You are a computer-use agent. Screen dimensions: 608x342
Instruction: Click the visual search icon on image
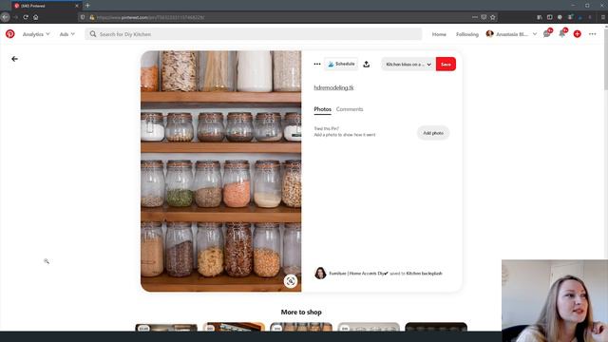coord(291,281)
